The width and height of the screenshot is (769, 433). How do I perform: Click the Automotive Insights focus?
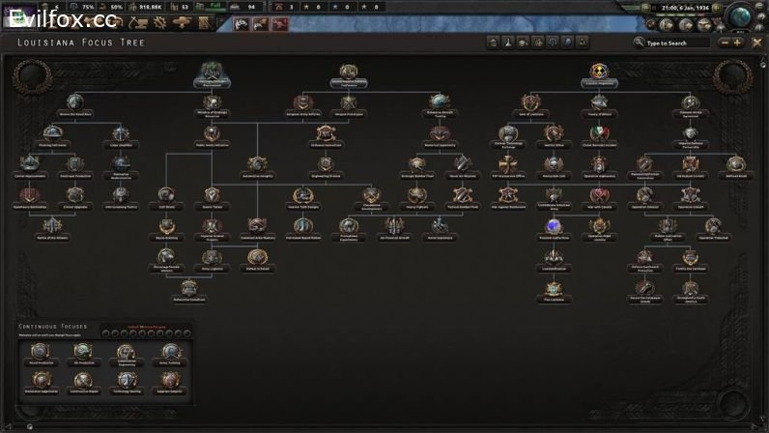tap(256, 163)
